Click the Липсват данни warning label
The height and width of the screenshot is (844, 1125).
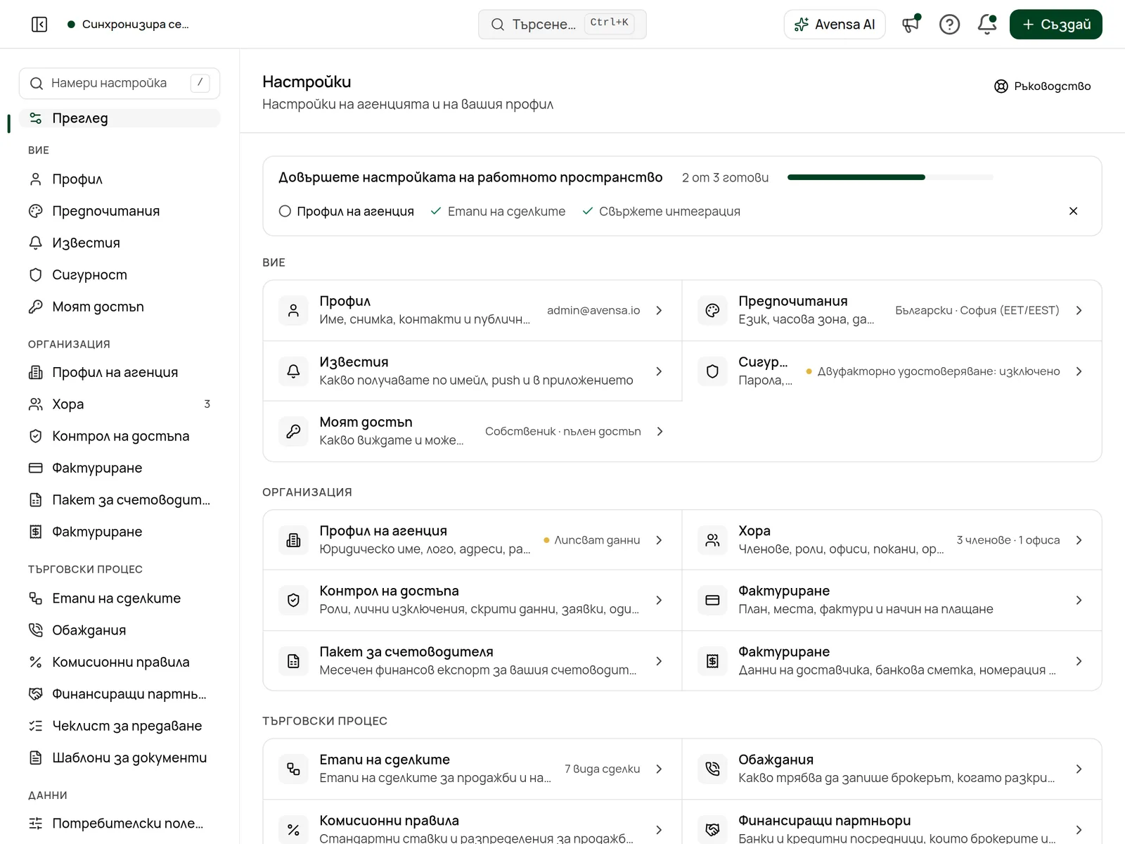(592, 540)
